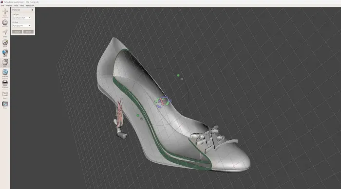The height and width of the screenshot is (189, 341).
Task: Cancel the plane cut operation
Action: pos(28,32)
